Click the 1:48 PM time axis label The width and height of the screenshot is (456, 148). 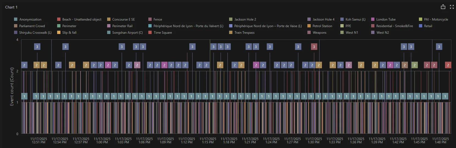coord(440,141)
